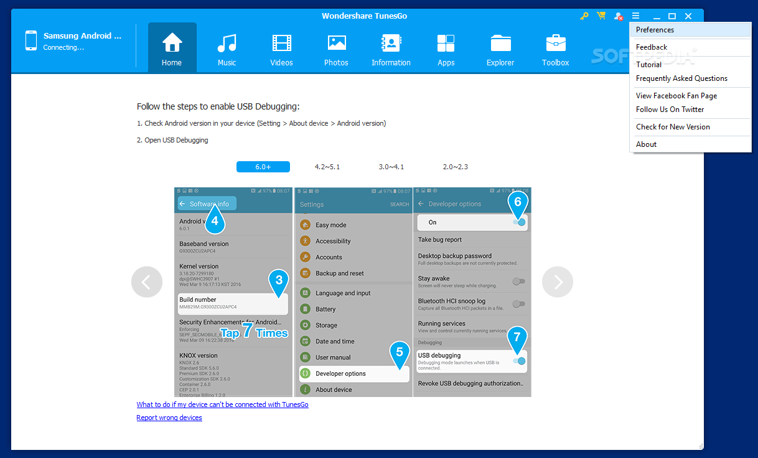Click Report wrong devices link
The height and width of the screenshot is (458, 758).
point(169,418)
